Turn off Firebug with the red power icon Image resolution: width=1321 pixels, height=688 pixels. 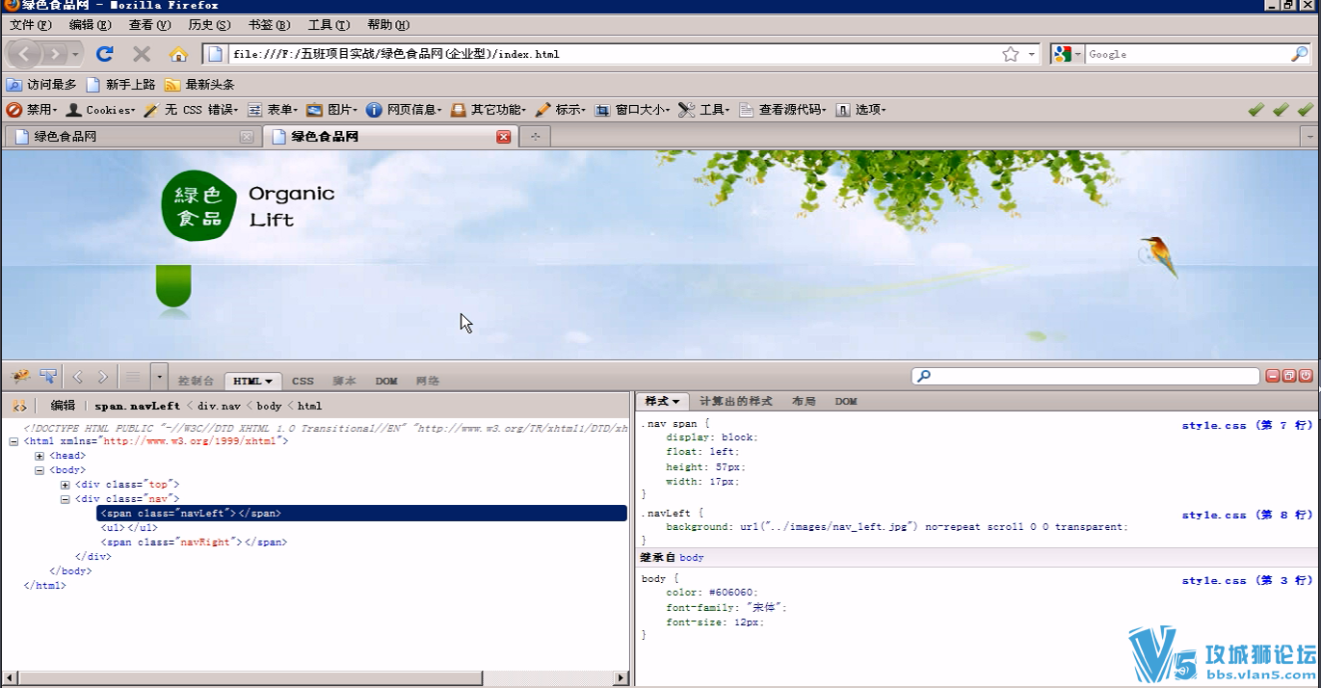[x=1306, y=376]
